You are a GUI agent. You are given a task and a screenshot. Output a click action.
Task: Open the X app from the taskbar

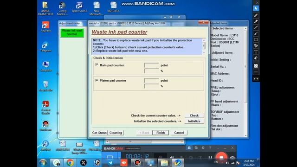click(84, 163)
